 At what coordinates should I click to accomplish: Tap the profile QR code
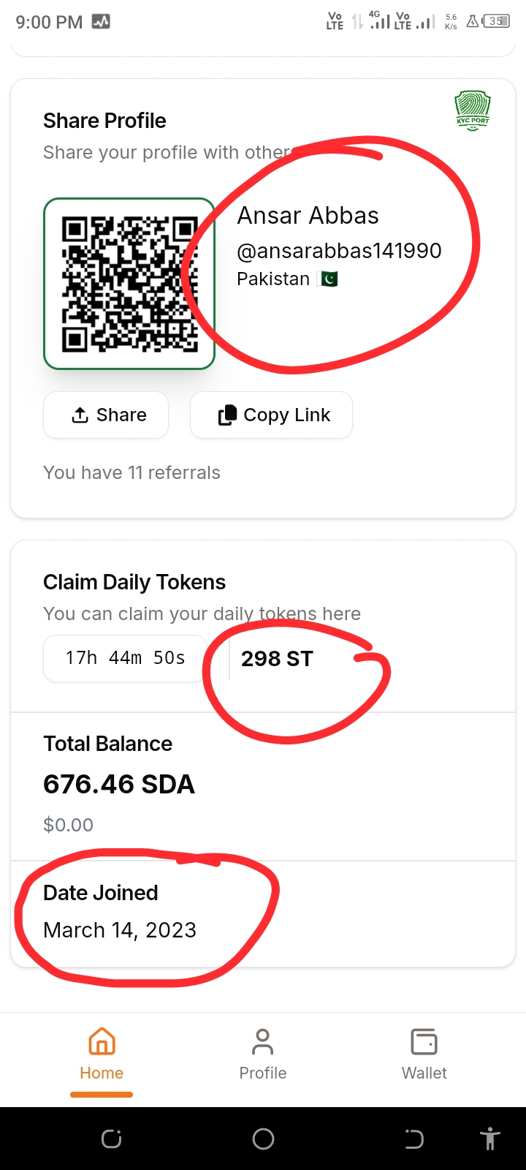tap(129, 284)
